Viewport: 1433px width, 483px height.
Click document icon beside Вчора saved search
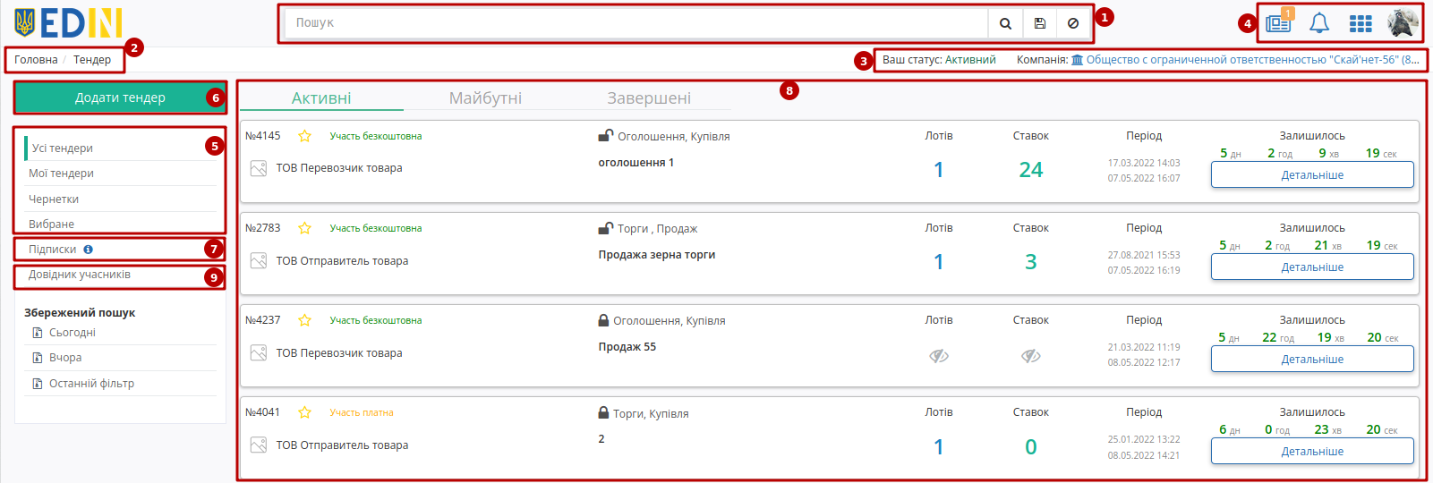point(38,358)
